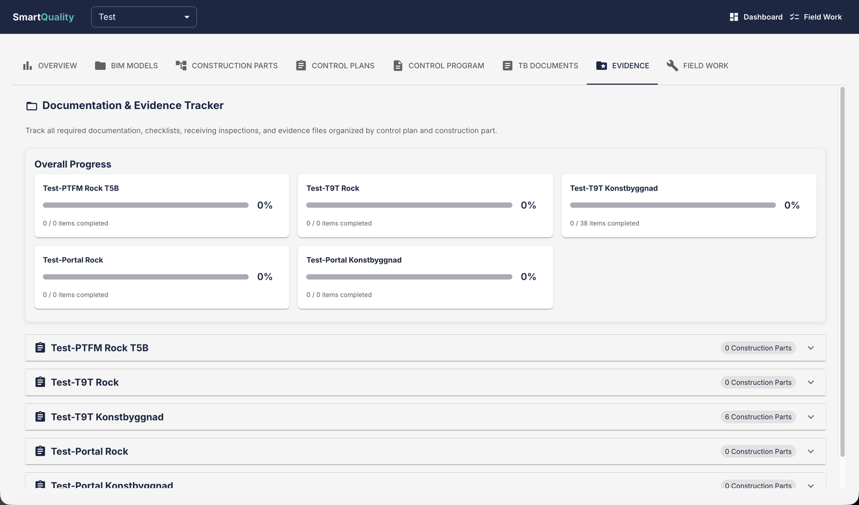The height and width of the screenshot is (505, 859).
Task: Click the Test-PTFM Rock T5B progress bar
Action: 145,205
